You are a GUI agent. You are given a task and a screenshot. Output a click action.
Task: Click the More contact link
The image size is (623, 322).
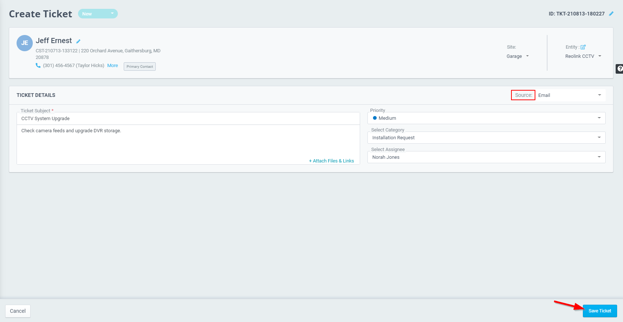point(113,66)
